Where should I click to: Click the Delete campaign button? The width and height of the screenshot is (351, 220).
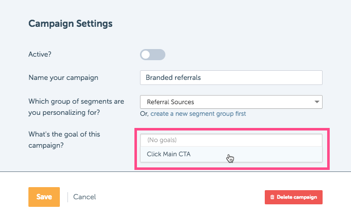coord(294,197)
